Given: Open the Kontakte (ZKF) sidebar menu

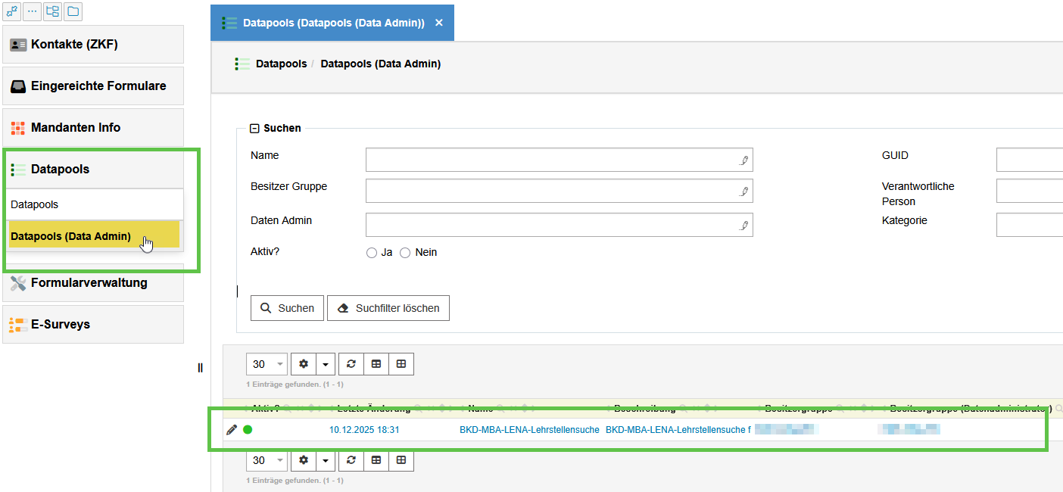Looking at the screenshot, I should click(x=93, y=45).
